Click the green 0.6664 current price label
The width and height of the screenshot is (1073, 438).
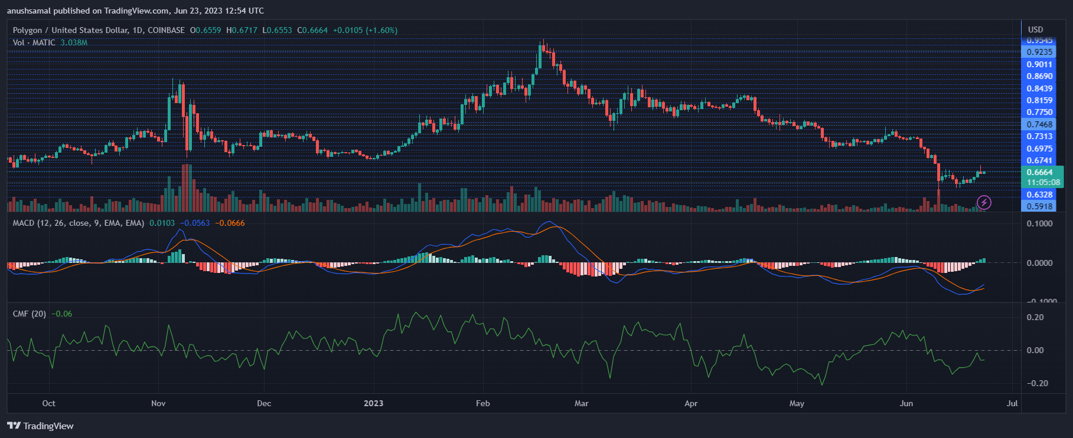[1039, 172]
